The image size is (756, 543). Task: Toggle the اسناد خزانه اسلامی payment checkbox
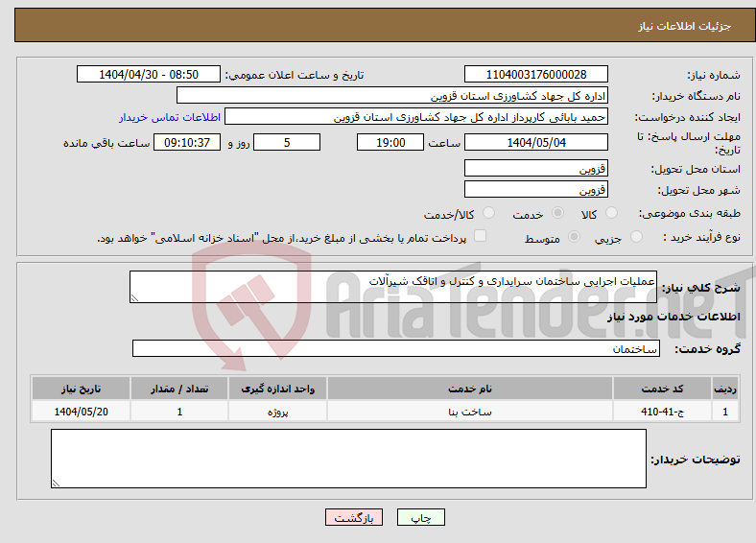click(x=481, y=235)
